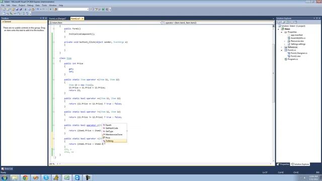
Task: Open Skype from the taskbar
Action: click(x=46, y=177)
